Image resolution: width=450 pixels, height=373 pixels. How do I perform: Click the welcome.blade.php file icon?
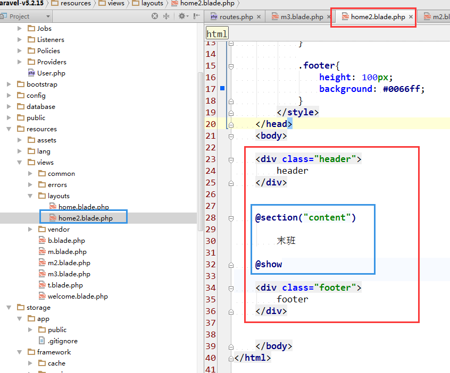(x=42, y=296)
